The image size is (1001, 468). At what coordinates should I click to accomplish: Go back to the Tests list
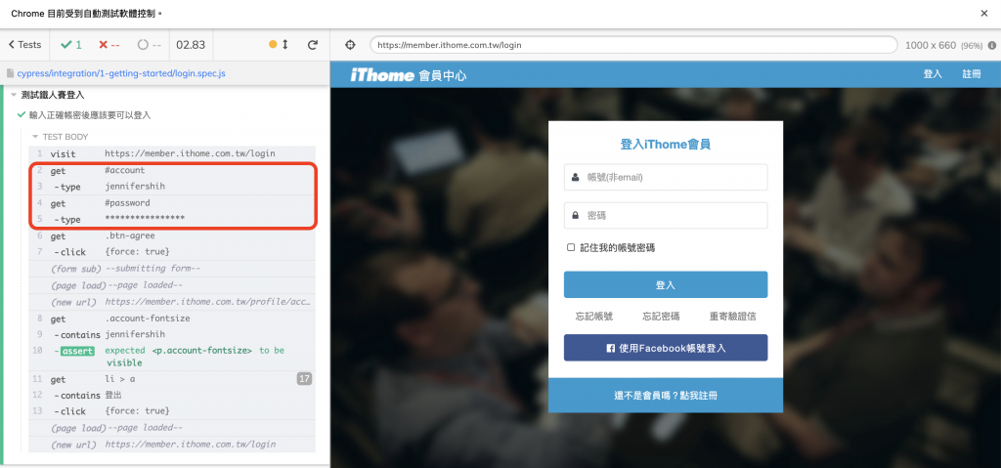click(24, 45)
